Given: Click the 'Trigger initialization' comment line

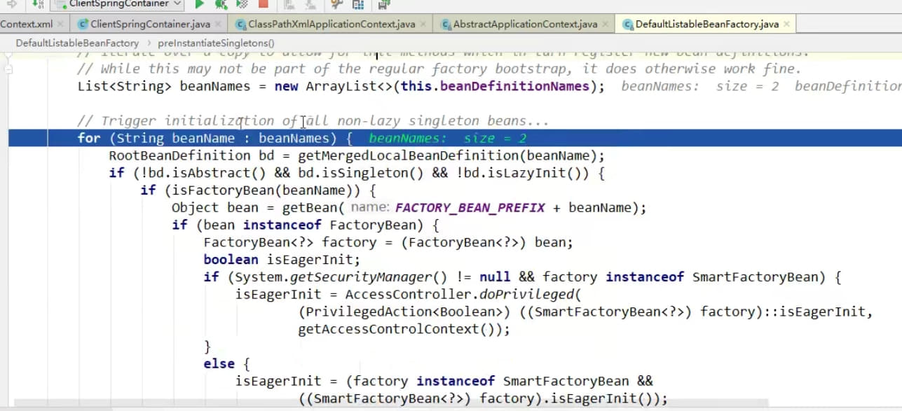Looking at the screenshot, I should click(313, 121).
